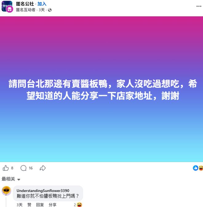Click 加入 to join the group
This screenshot has height=207, width=203.
point(42,4)
